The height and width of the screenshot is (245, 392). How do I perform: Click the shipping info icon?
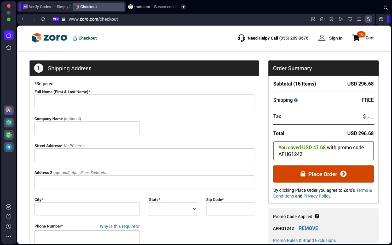[296, 100]
